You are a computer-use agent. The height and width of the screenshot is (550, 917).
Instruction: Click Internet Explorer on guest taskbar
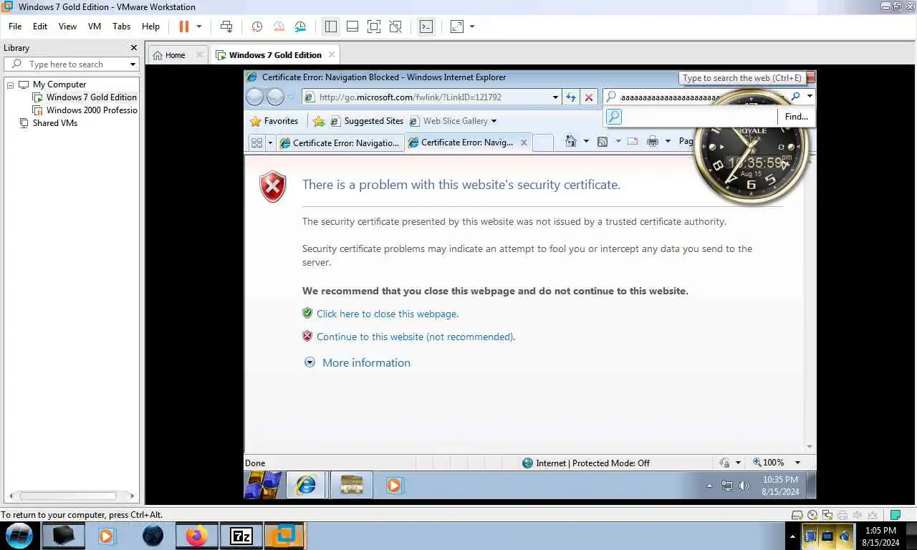point(306,485)
